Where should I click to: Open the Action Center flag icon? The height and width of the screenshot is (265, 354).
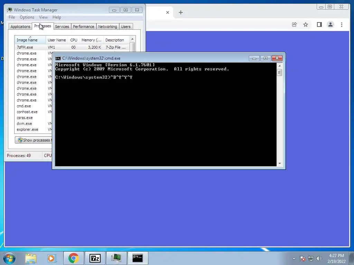(x=302, y=258)
